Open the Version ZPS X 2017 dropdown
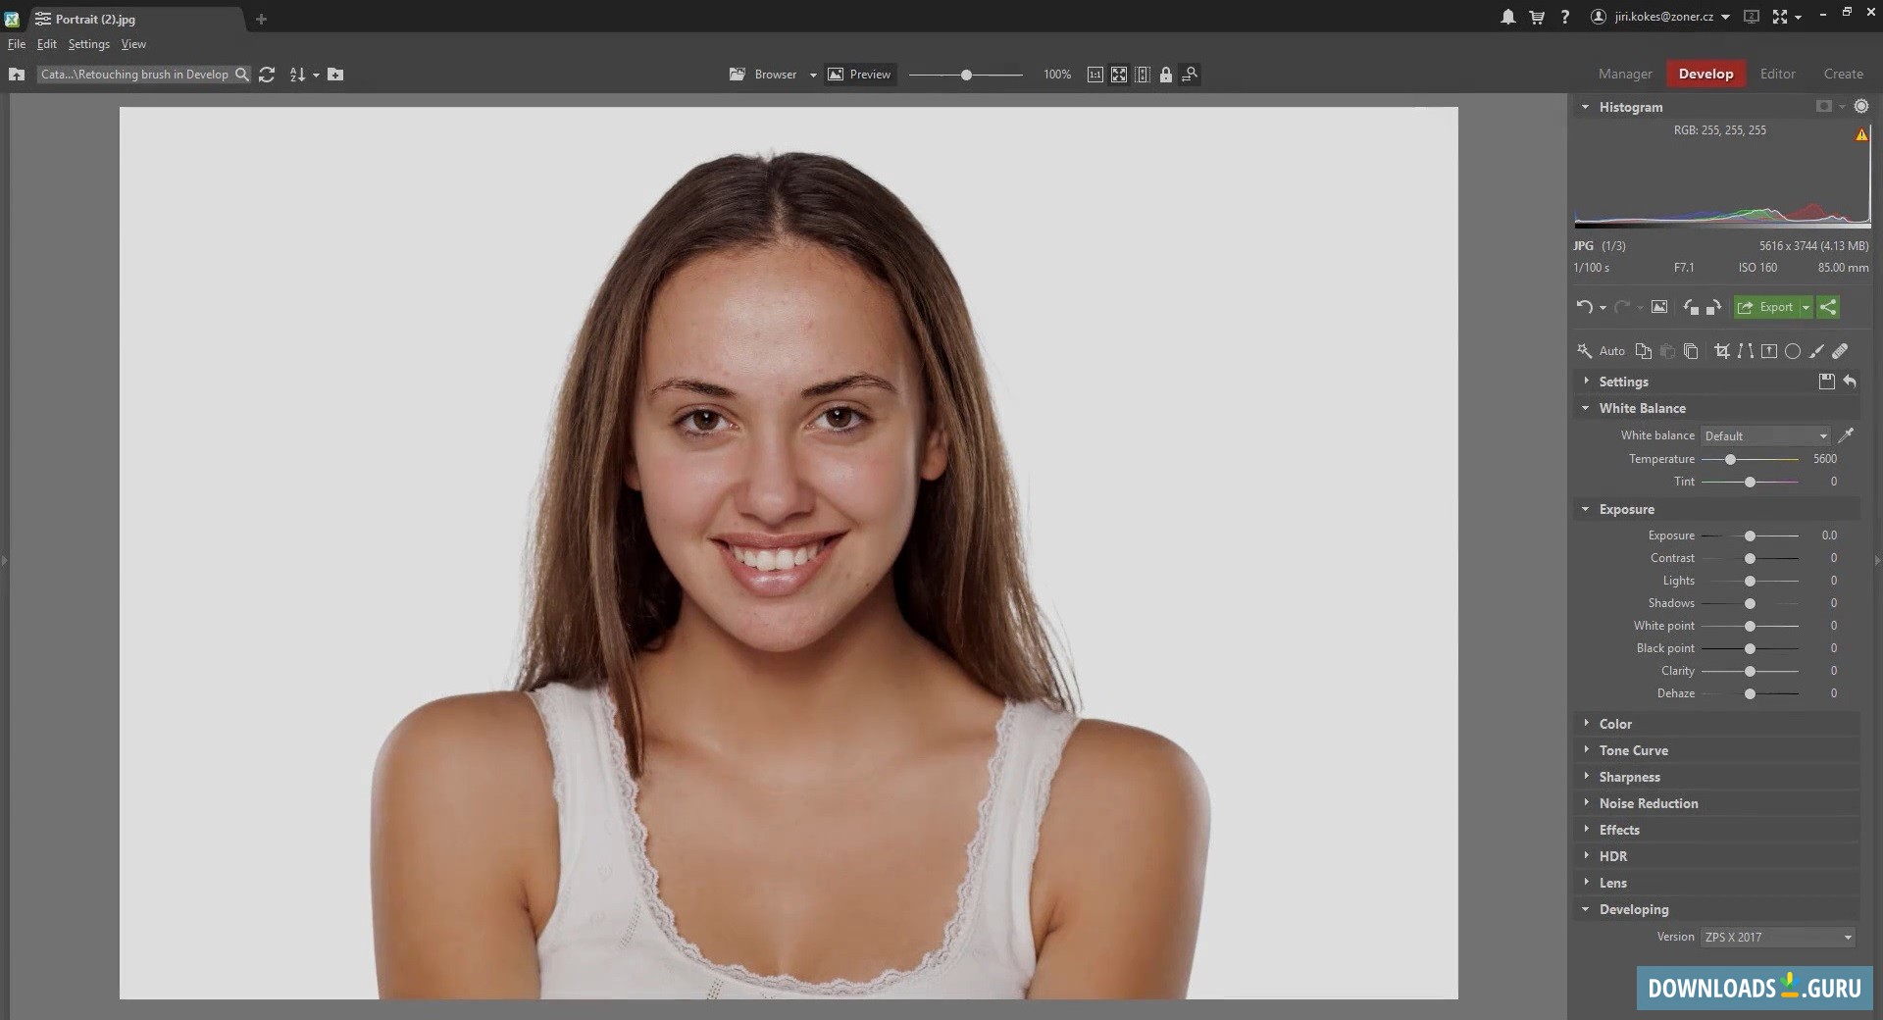The image size is (1883, 1020). [x=1777, y=938]
